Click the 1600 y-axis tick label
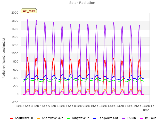Image resolution: width=165 pixels, height=123 pixels. (15, 29)
